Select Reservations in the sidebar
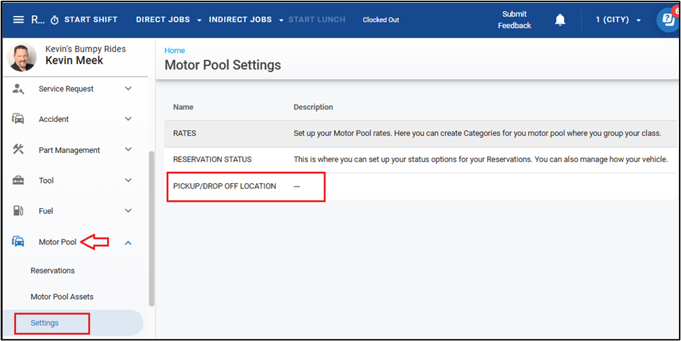Screen dimensions: 681x341 coord(53,271)
